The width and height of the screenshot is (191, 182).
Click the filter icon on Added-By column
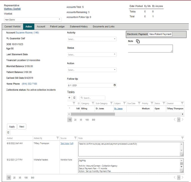click(x=57, y=138)
